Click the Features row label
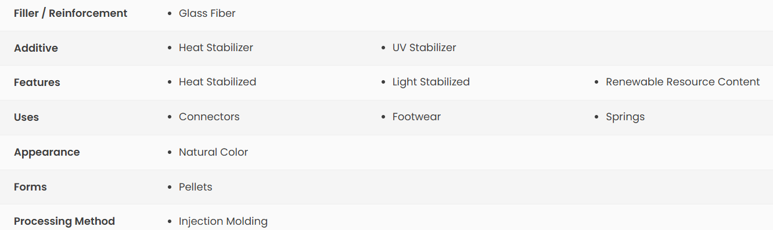The image size is (773, 230). pos(37,82)
